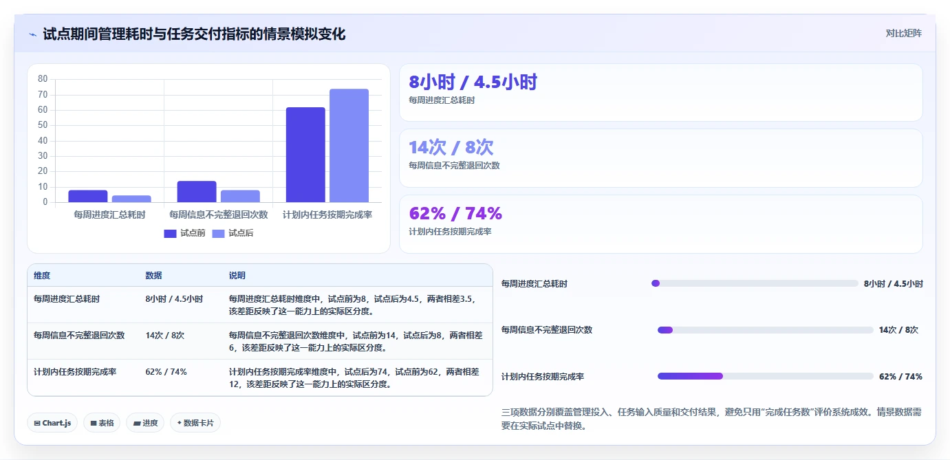Click the 14次 / 8次 progress value label
This screenshot has height=460, width=950.
click(x=898, y=330)
